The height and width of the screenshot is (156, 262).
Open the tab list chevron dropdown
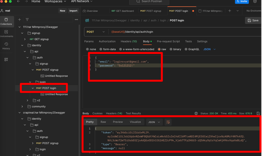237,11
